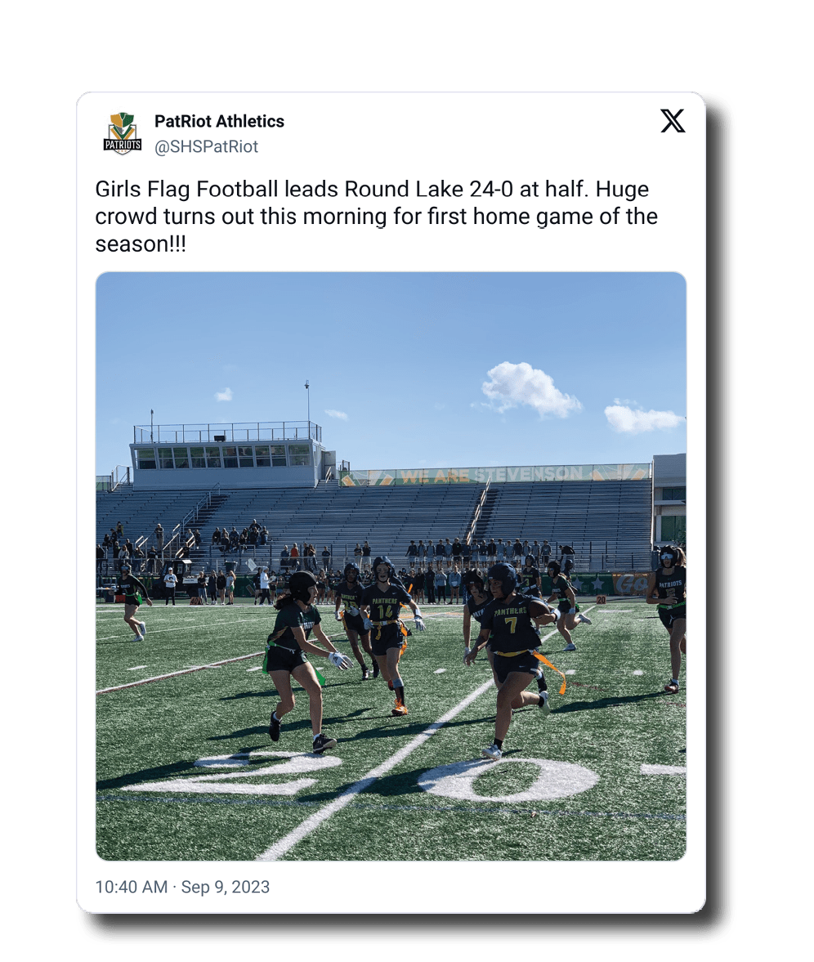Click the tweet text about Round Lake
Viewport: 814px width, 962px height.
376,216
